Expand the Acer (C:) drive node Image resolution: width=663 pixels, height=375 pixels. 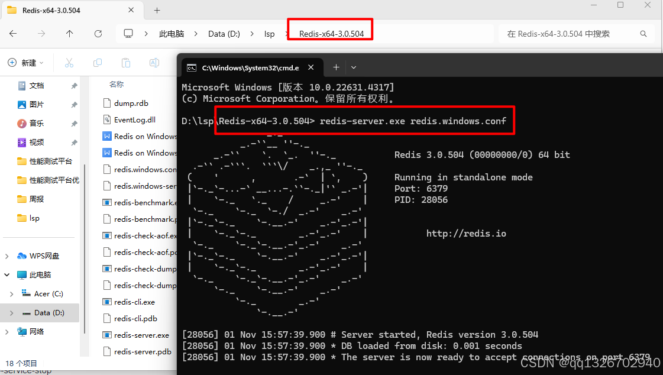(x=11, y=294)
